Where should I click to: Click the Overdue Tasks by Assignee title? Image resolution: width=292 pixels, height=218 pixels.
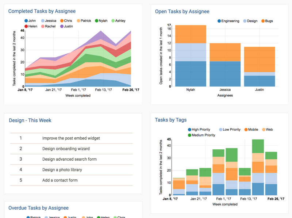coord(38,208)
